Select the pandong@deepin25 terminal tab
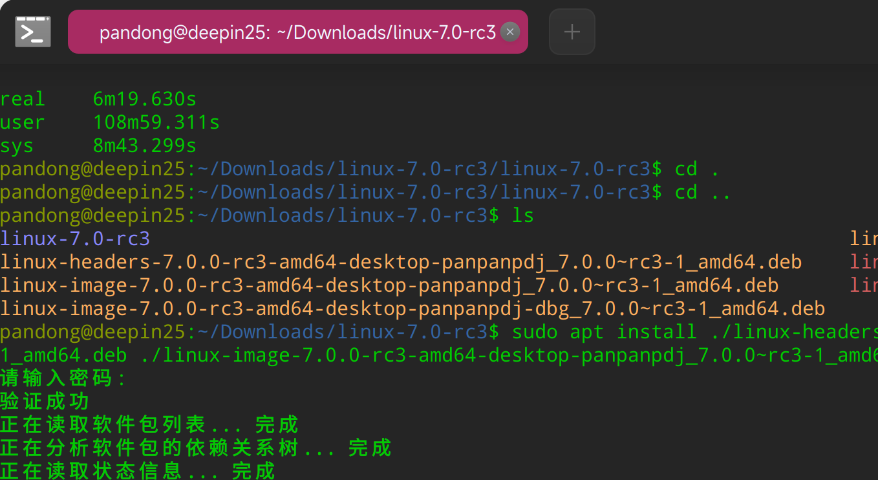Screen dimensions: 878x480 [297, 32]
